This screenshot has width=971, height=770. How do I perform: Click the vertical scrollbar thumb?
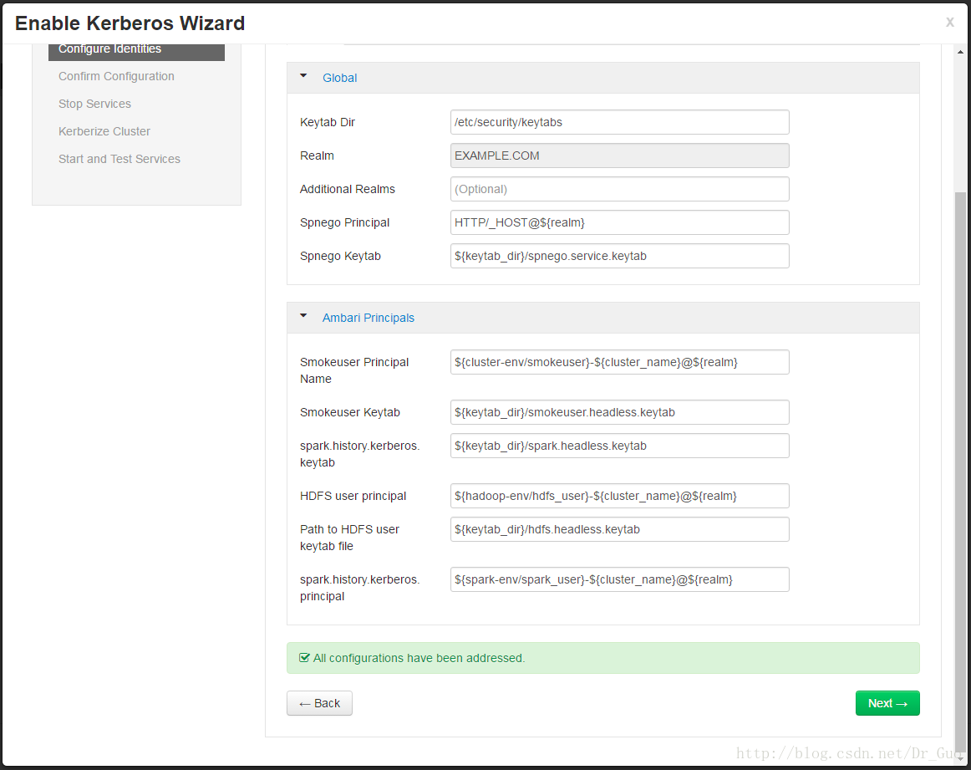pyautogui.click(x=960, y=471)
